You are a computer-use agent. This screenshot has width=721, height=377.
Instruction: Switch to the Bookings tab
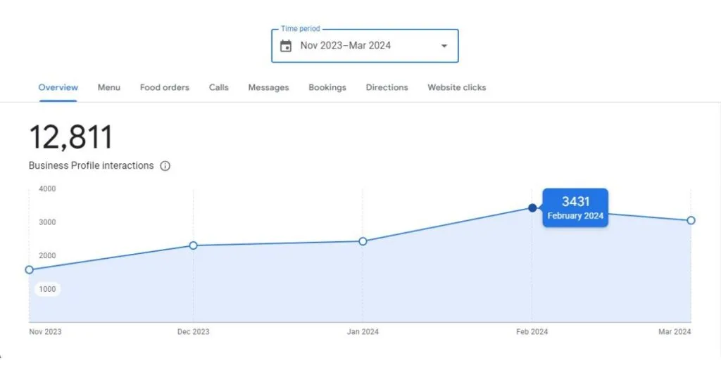(x=327, y=87)
